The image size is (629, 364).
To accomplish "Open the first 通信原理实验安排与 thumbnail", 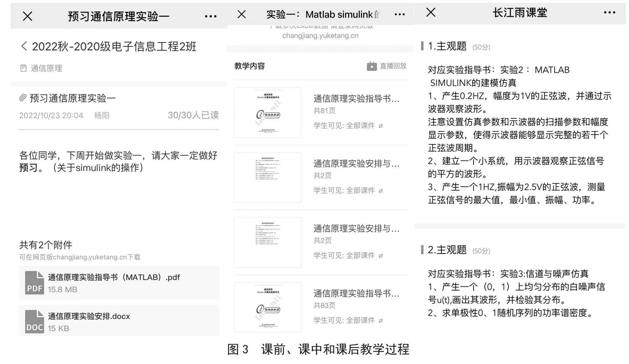I will (268, 177).
